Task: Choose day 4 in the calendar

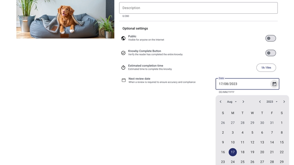Action: [x=243, y=132]
